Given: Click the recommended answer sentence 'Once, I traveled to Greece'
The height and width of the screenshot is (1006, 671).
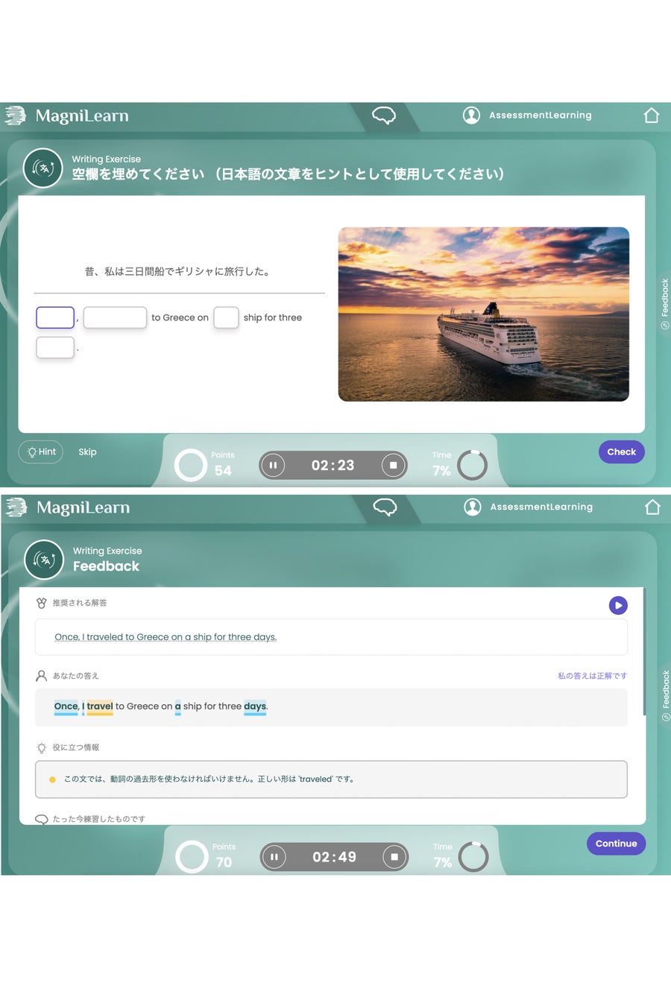Looking at the screenshot, I should [166, 637].
